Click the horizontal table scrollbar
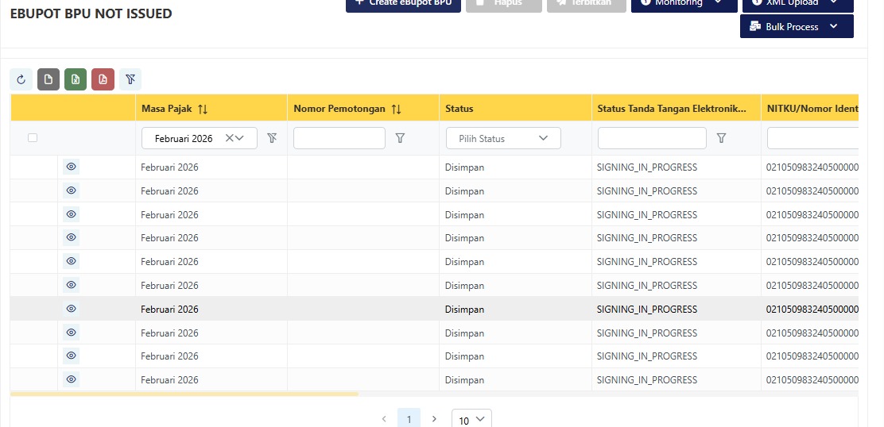 point(184,394)
